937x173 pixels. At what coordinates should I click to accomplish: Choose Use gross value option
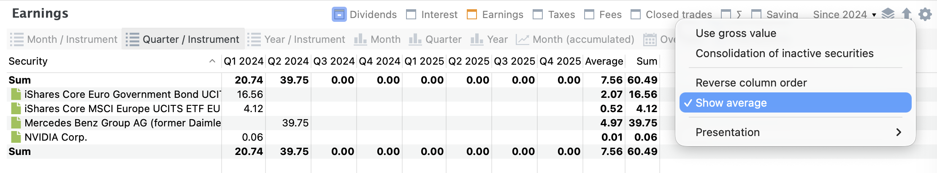pyautogui.click(x=736, y=33)
